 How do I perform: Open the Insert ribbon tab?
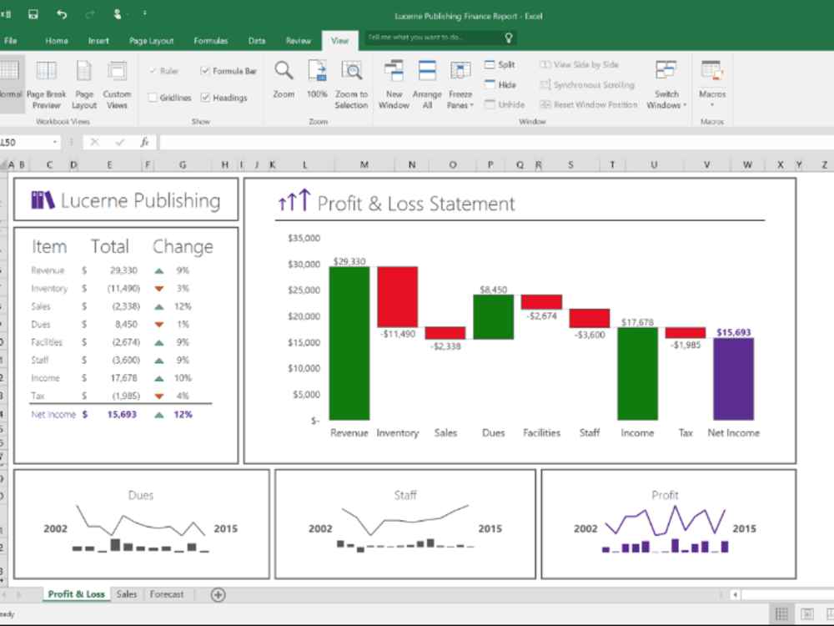click(98, 40)
